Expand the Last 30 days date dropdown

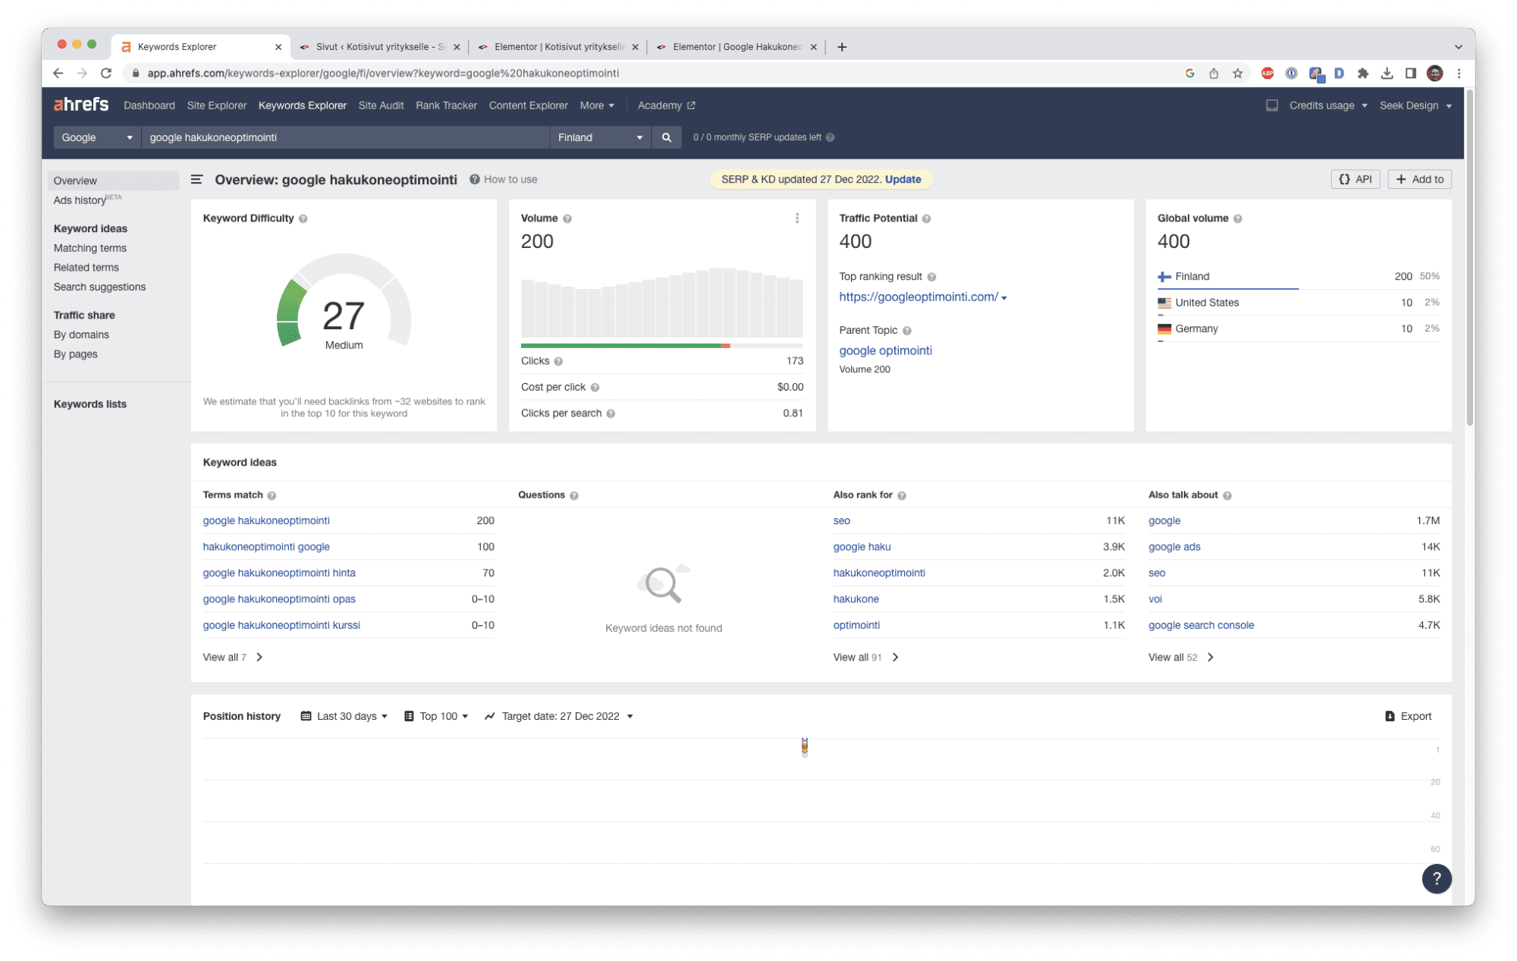[x=344, y=716]
